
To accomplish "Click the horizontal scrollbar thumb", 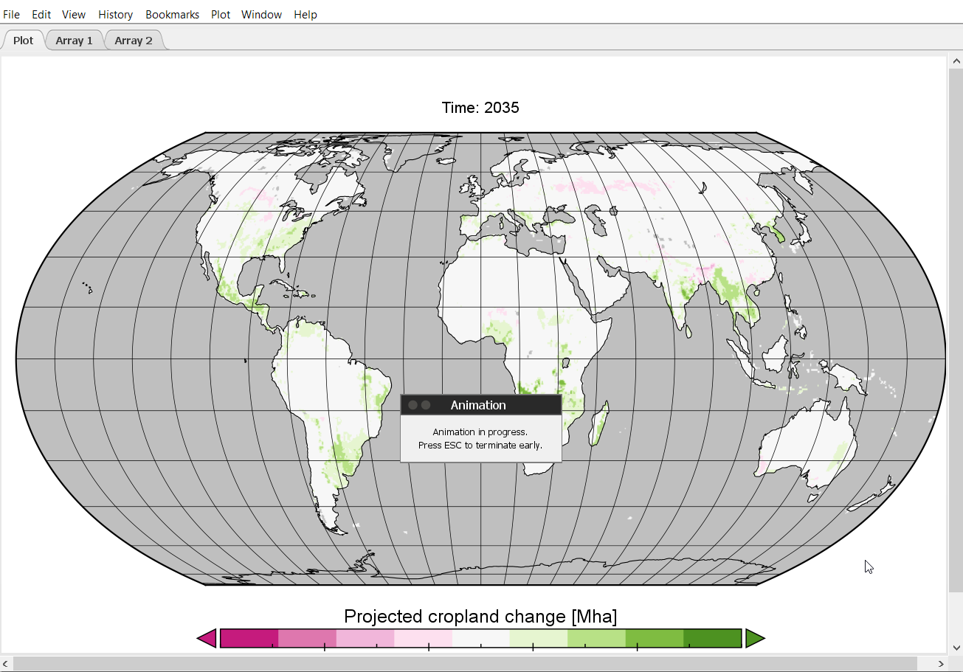I will pyautogui.click(x=465, y=664).
